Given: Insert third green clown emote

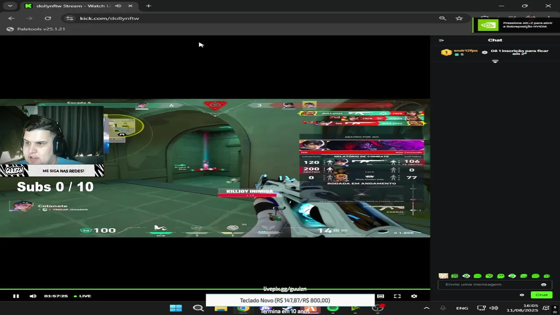Looking at the screenshot, I should (466, 276).
